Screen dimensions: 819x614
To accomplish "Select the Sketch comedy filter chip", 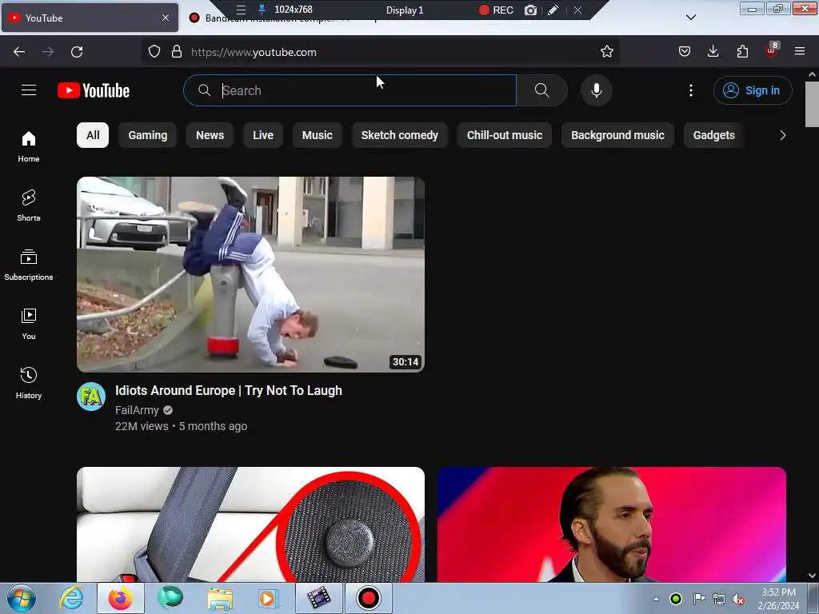I will pos(400,135).
